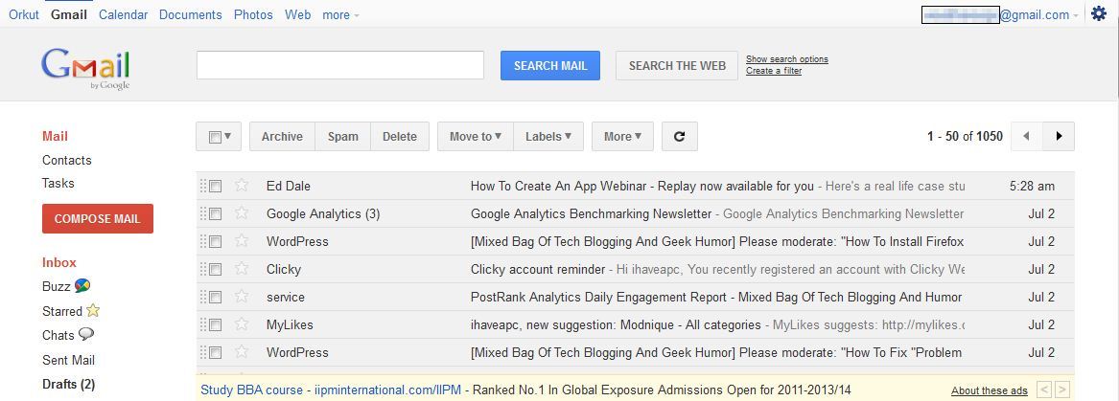The height and width of the screenshot is (401, 1119).
Task: Click the star icon next to Starred
Action: tap(93, 310)
